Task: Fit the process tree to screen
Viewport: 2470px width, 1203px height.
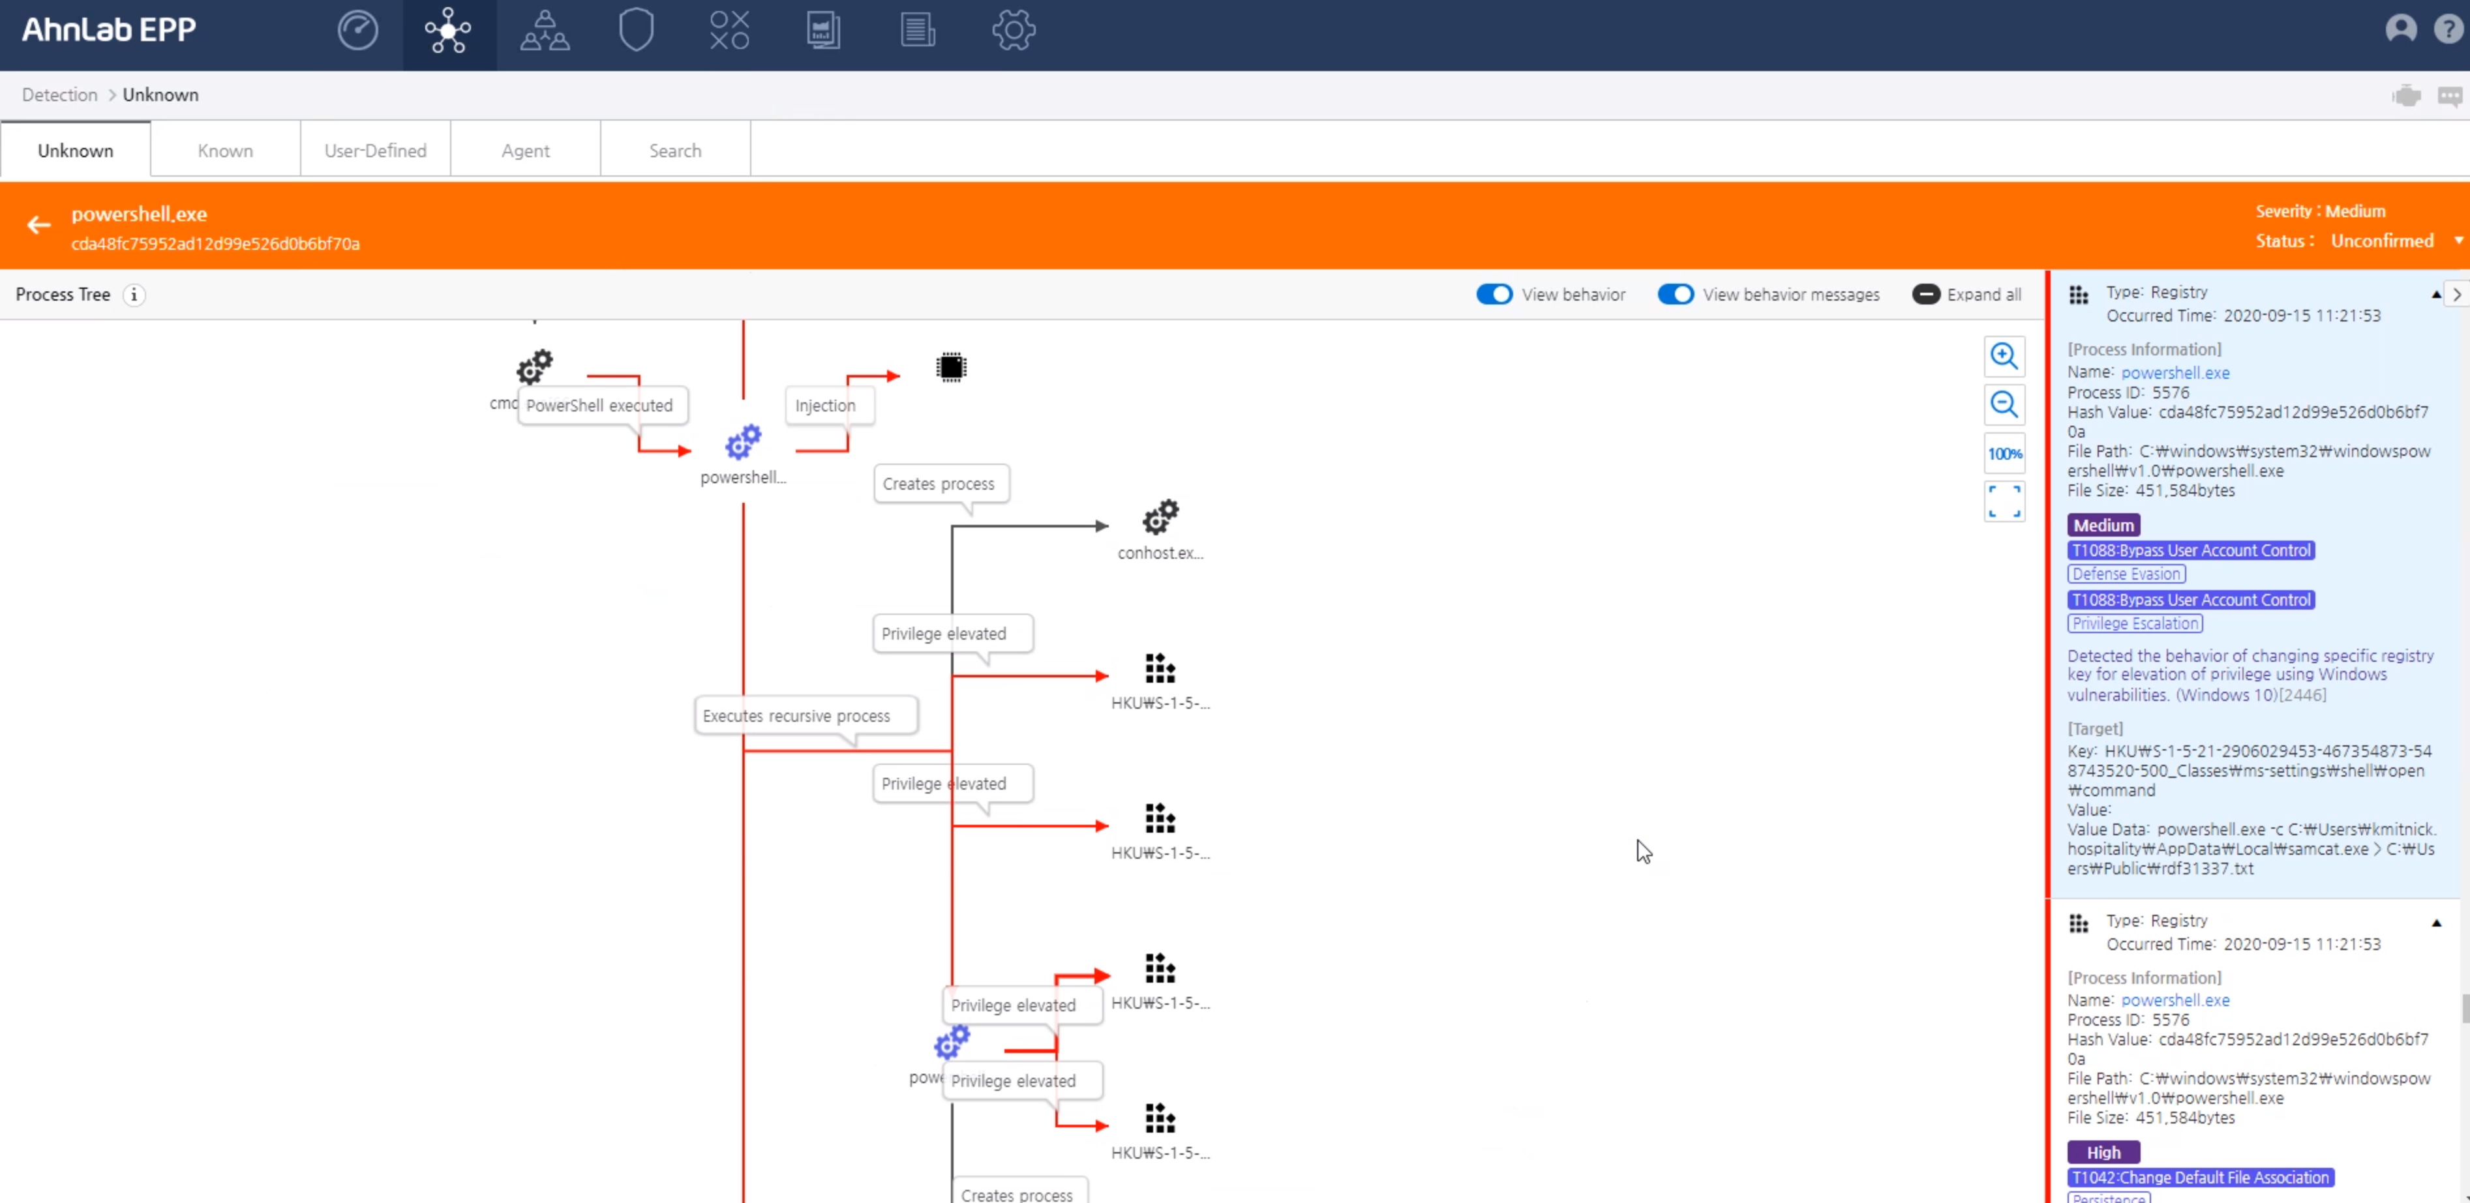Action: pyautogui.click(x=2003, y=501)
